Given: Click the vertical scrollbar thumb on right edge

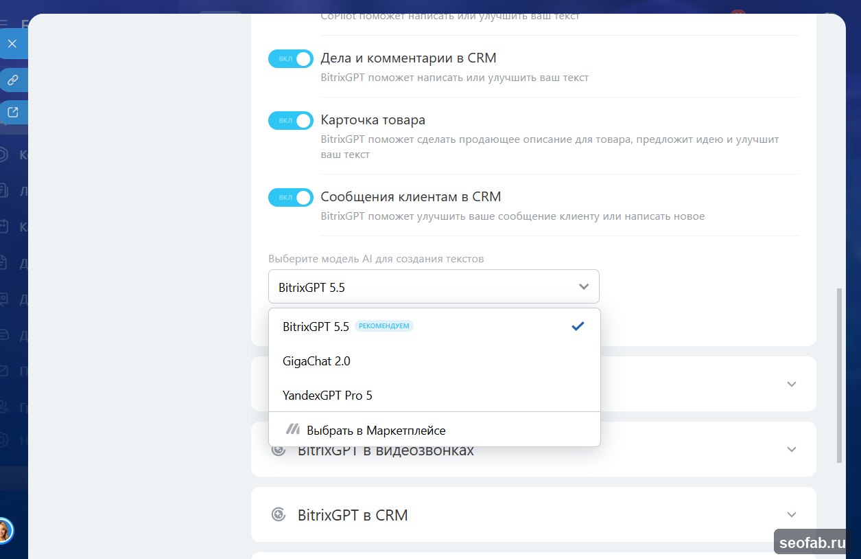Looking at the screenshot, I should click(x=839, y=376).
